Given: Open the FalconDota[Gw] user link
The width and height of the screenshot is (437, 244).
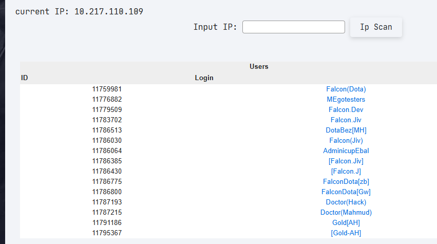Looking at the screenshot, I should click(346, 192).
